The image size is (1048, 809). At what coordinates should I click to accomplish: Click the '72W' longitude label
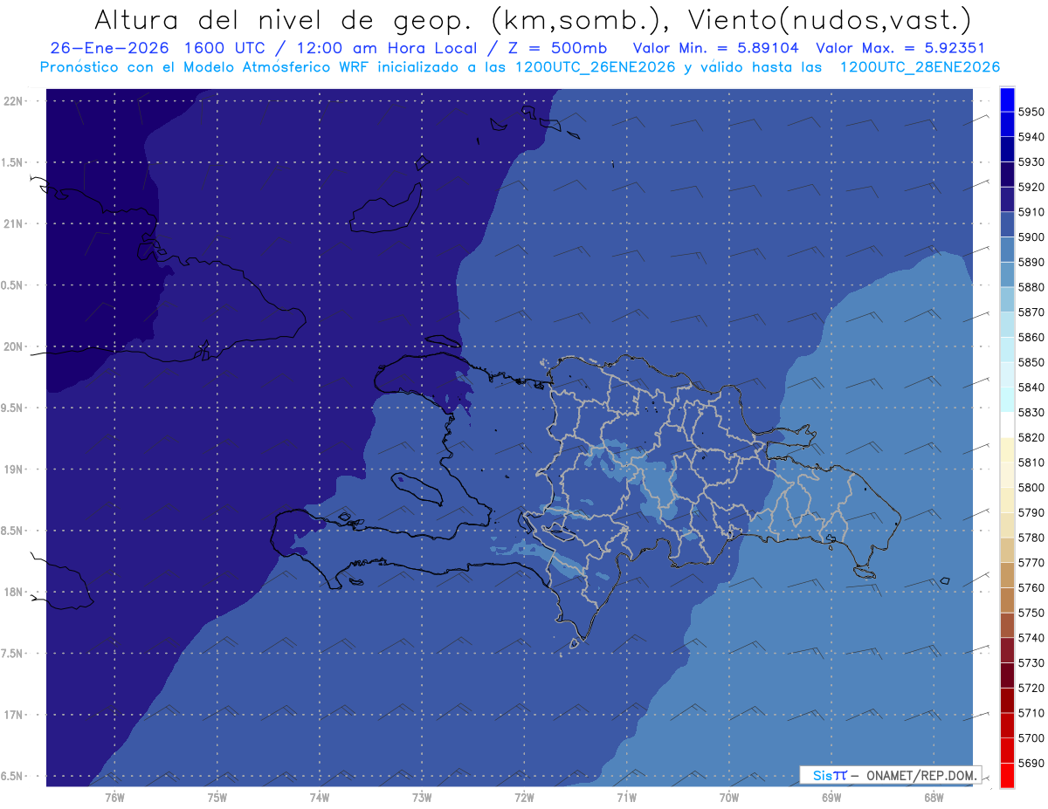click(x=524, y=797)
